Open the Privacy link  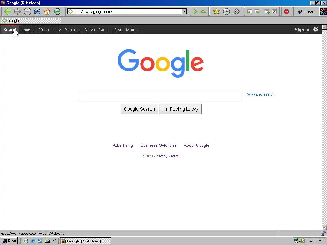coord(162,156)
